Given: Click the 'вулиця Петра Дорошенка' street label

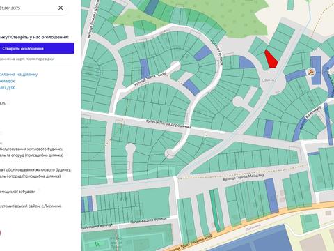Looking at the screenshot, I should (x=168, y=124).
